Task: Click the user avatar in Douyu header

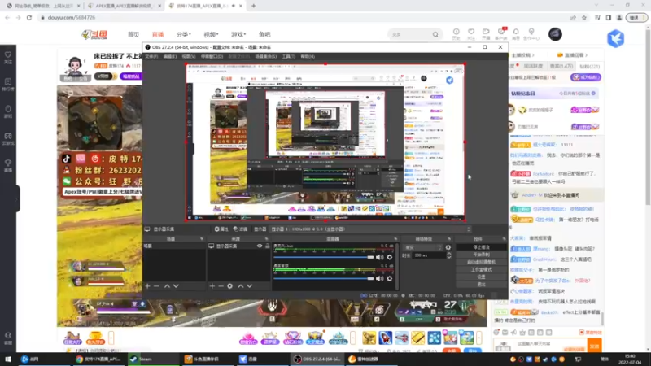Action: pos(555,34)
